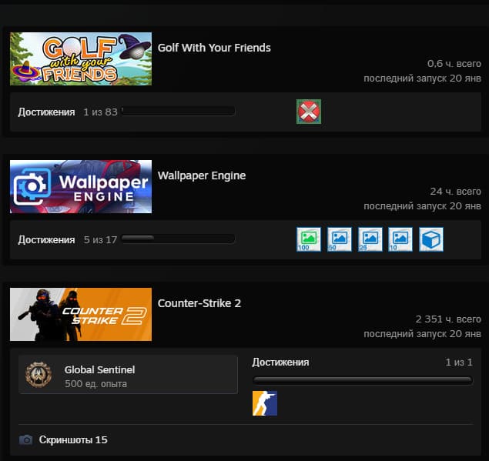Open the Counter-Strike 2 banner image
Viewport: 489px width, 461px height.
[81, 314]
